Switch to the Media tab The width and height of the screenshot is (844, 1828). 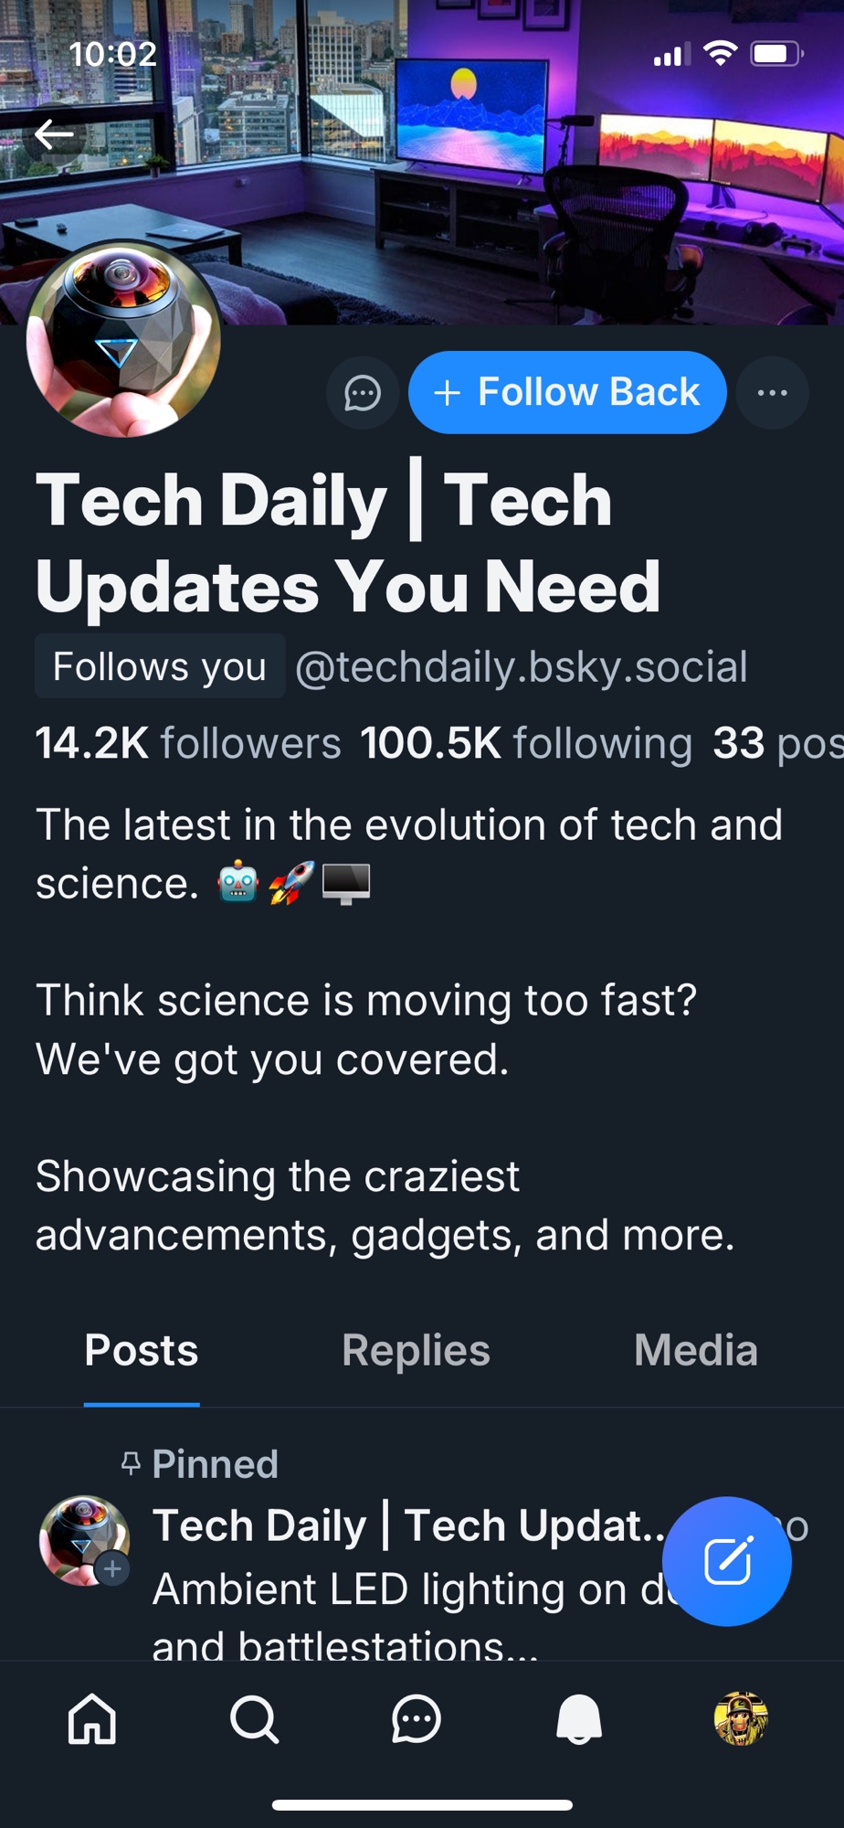click(x=696, y=1351)
